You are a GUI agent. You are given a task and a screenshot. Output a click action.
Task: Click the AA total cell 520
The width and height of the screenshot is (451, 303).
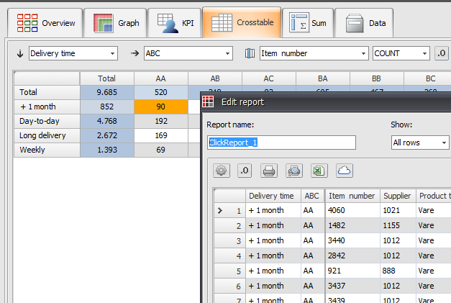161,92
